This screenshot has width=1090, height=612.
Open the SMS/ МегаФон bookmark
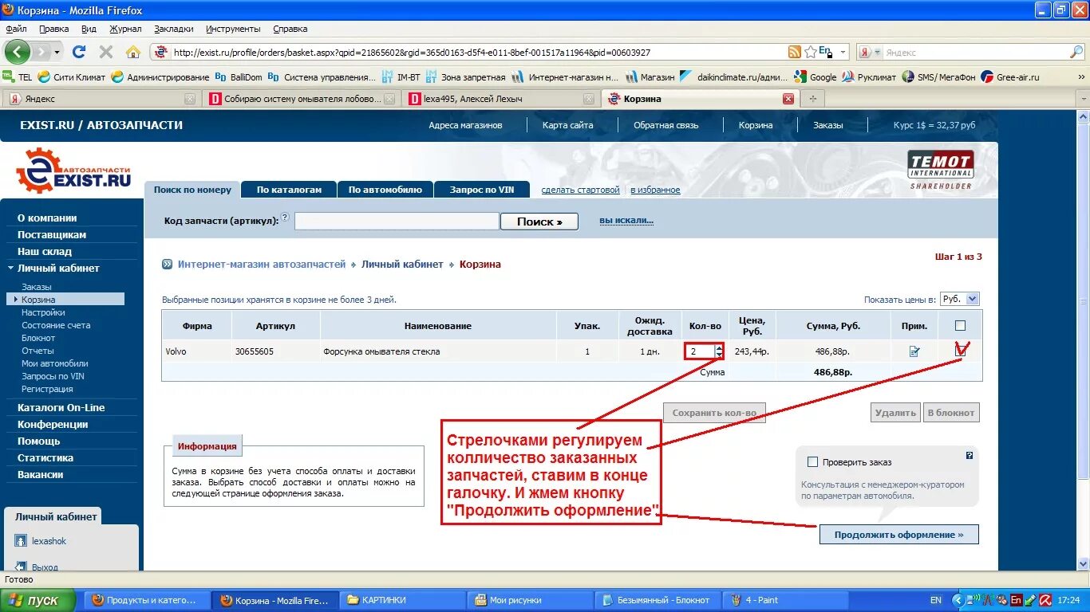(938, 77)
